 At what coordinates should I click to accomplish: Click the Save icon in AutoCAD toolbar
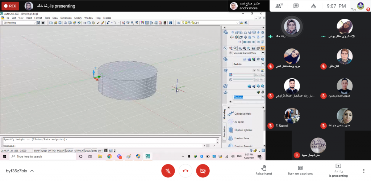click(60, 23)
